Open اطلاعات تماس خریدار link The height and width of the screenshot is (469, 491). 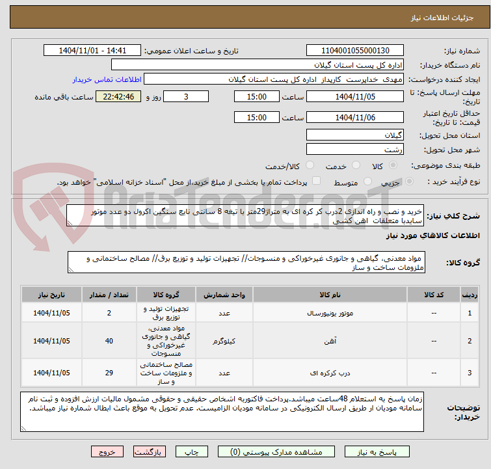coord(107,79)
